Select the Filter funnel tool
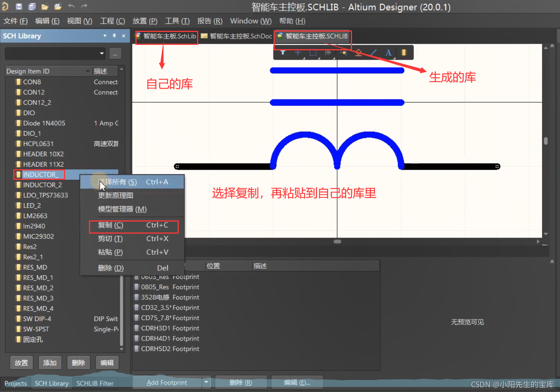Image resolution: width=560 pixels, height=392 pixels. [283, 53]
